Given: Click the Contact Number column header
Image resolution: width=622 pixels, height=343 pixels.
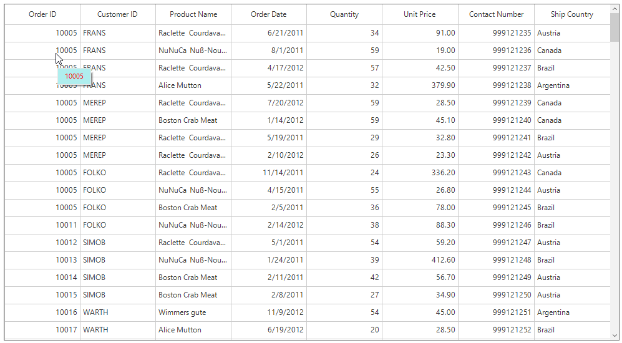Looking at the screenshot, I should click(x=496, y=14).
